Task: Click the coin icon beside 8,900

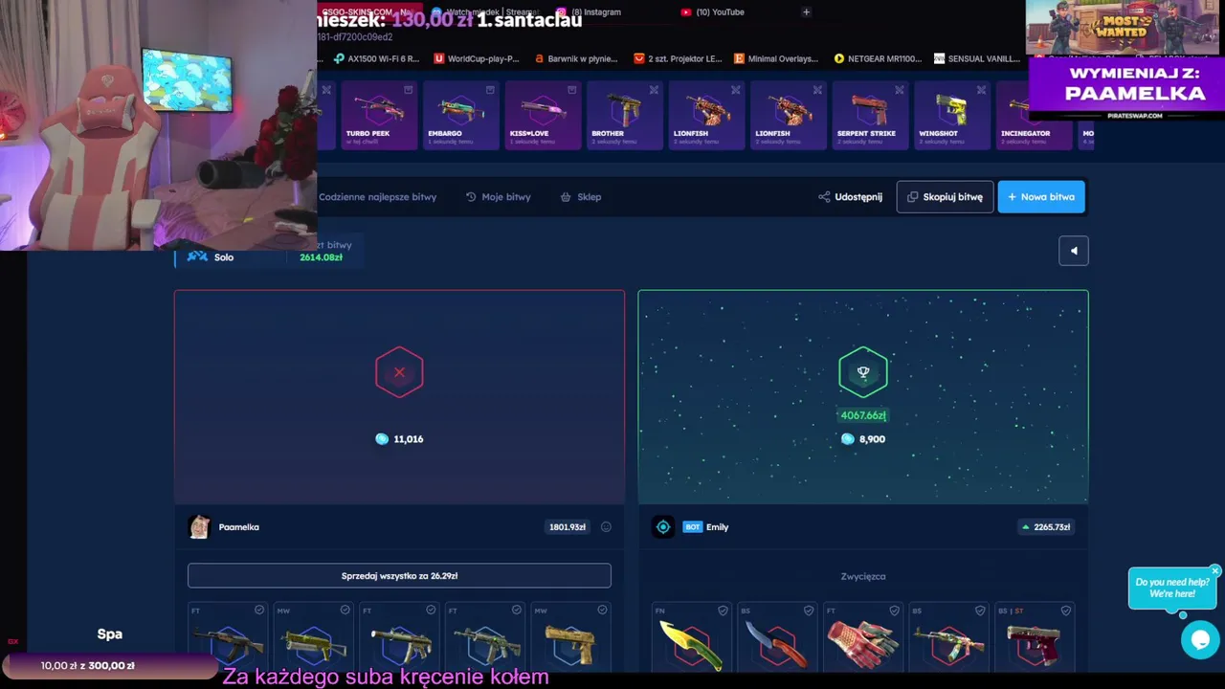Action: point(847,439)
